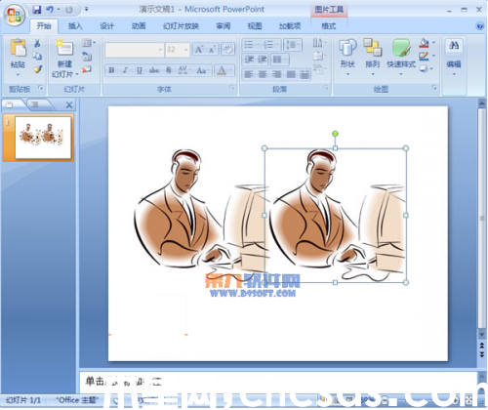Open Picture Tools Format (格式) tab
The height and width of the screenshot is (410, 488).
[x=329, y=26]
